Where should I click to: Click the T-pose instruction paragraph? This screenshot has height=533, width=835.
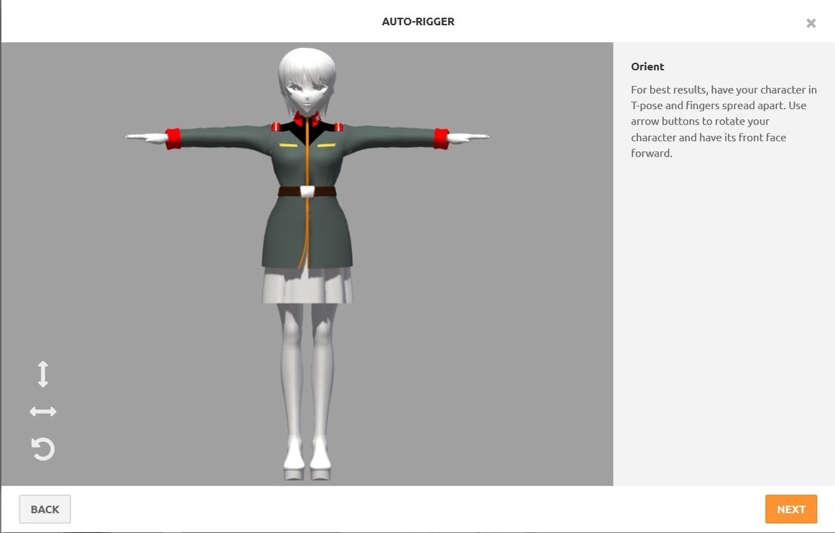[724, 121]
